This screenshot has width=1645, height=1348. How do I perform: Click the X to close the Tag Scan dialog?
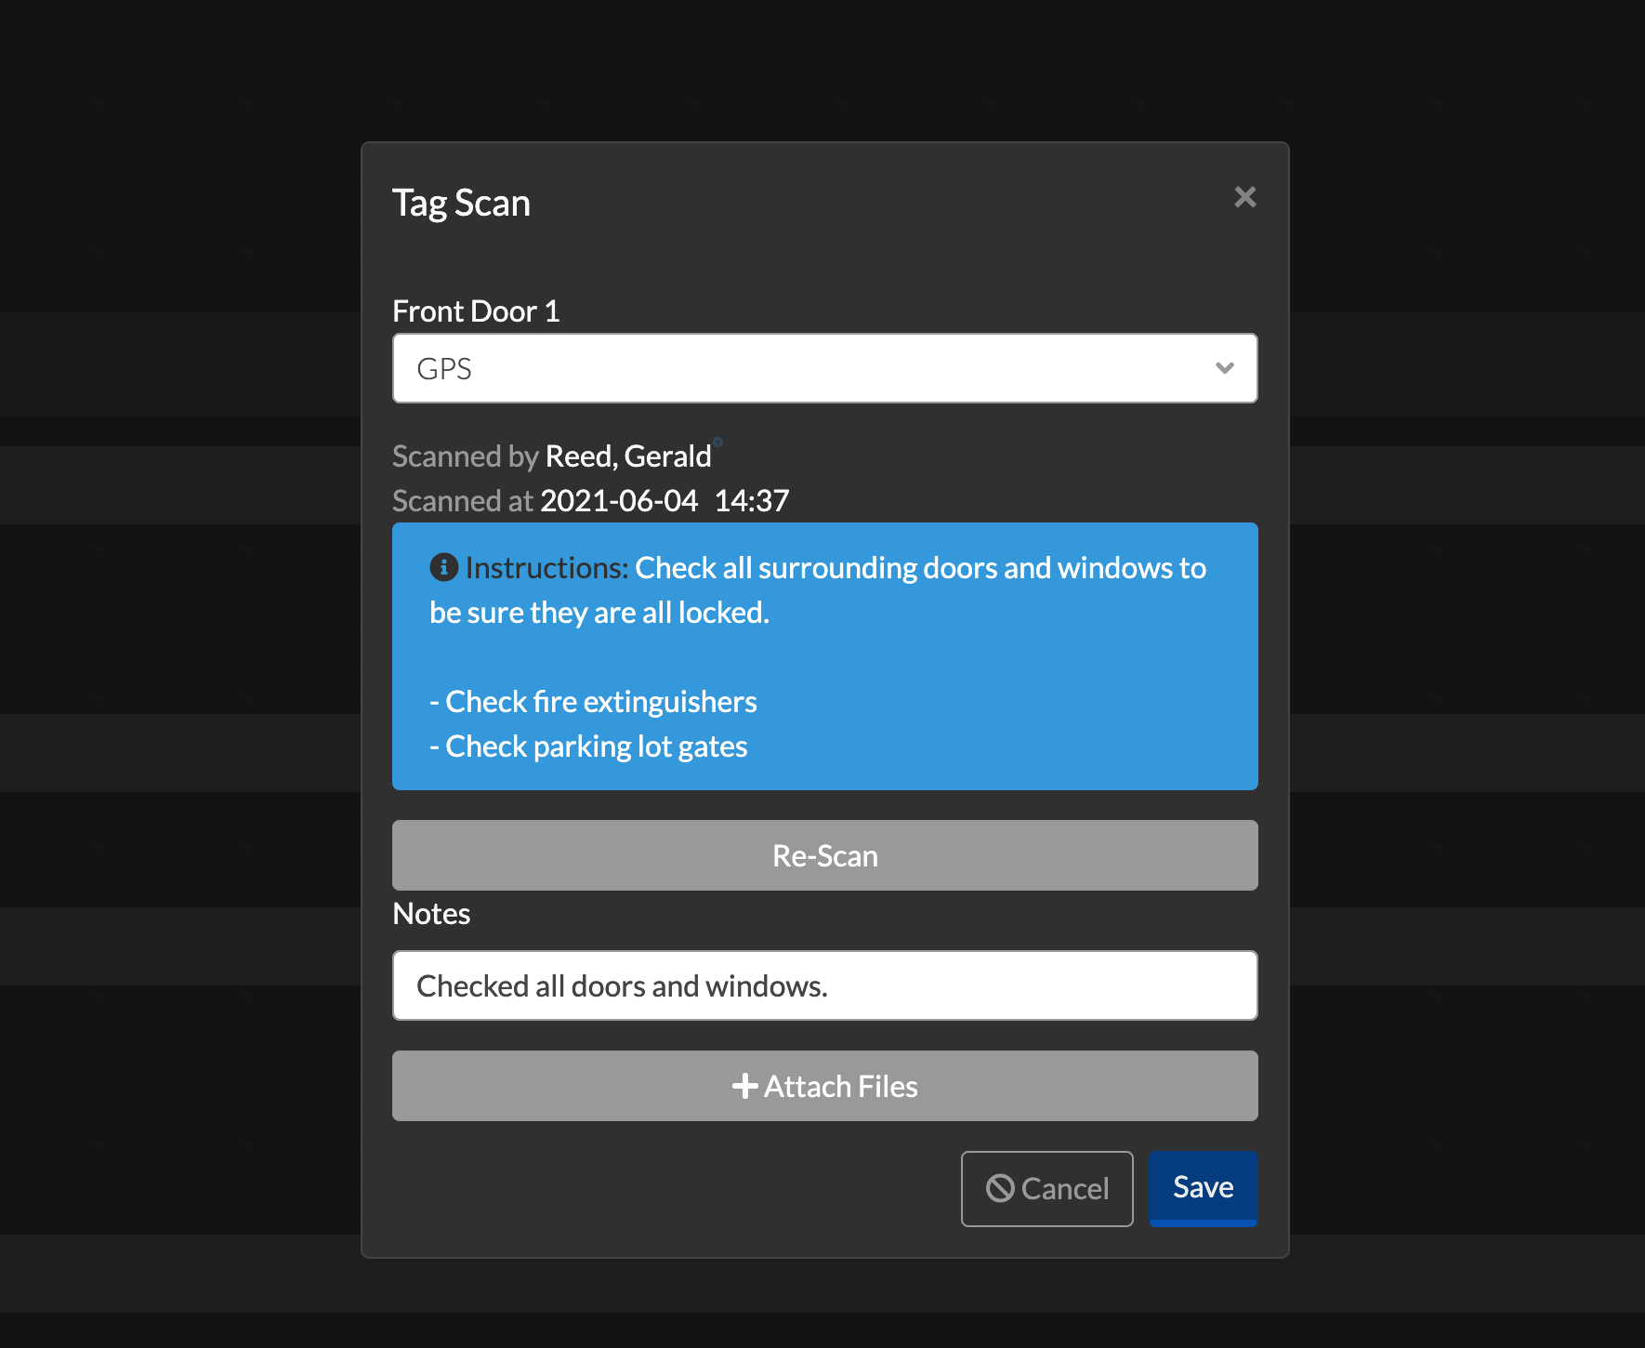coord(1245,197)
